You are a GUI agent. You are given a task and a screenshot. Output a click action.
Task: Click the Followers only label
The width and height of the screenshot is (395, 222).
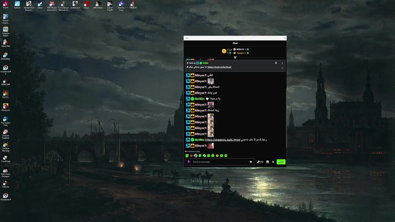[x=193, y=152]
